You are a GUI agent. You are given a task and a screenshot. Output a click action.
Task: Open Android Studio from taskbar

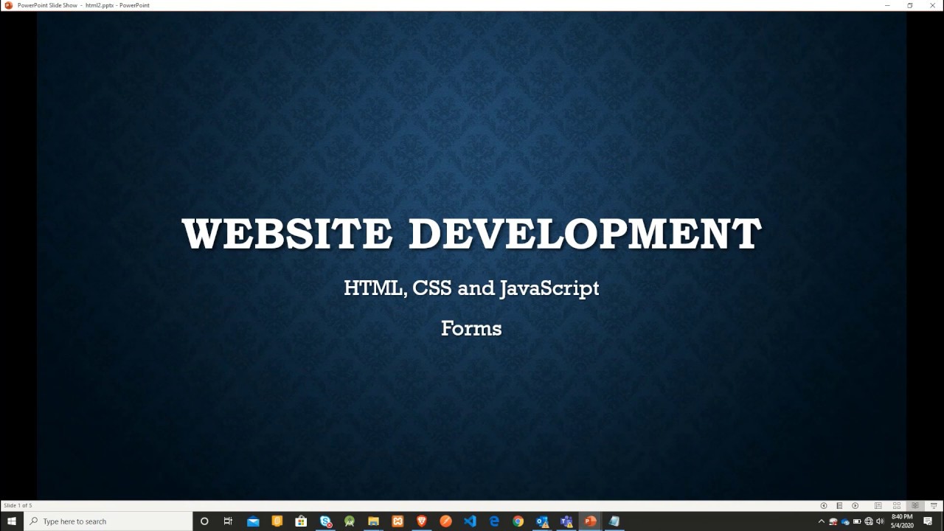[350, 521]
